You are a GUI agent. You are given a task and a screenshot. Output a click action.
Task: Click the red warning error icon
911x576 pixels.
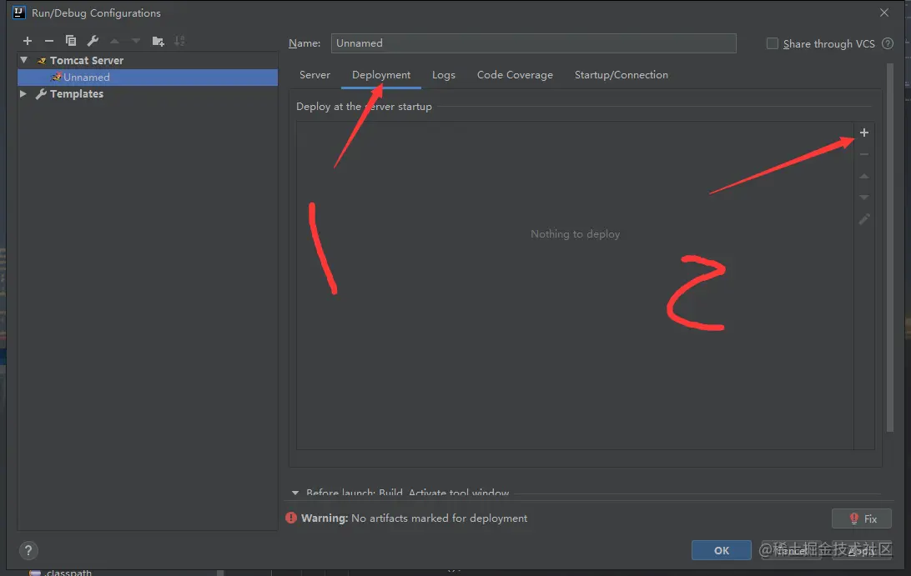pos(291,518)
